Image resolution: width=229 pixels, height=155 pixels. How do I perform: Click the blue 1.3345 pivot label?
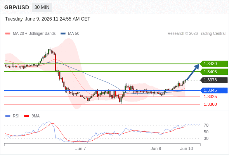coord(214,90)
